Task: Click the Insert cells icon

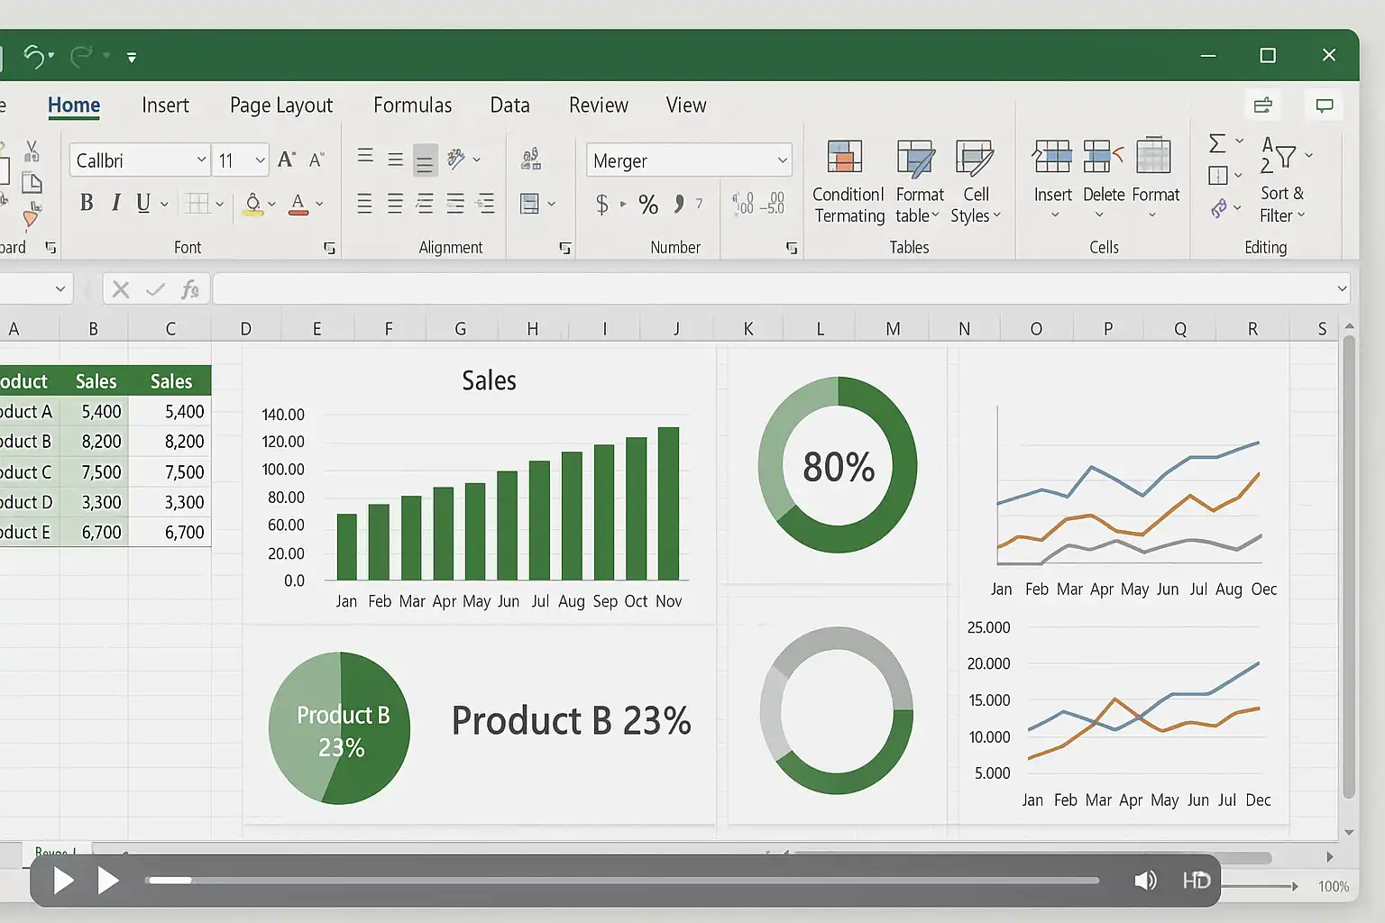Action: (x=1052, y=158)
